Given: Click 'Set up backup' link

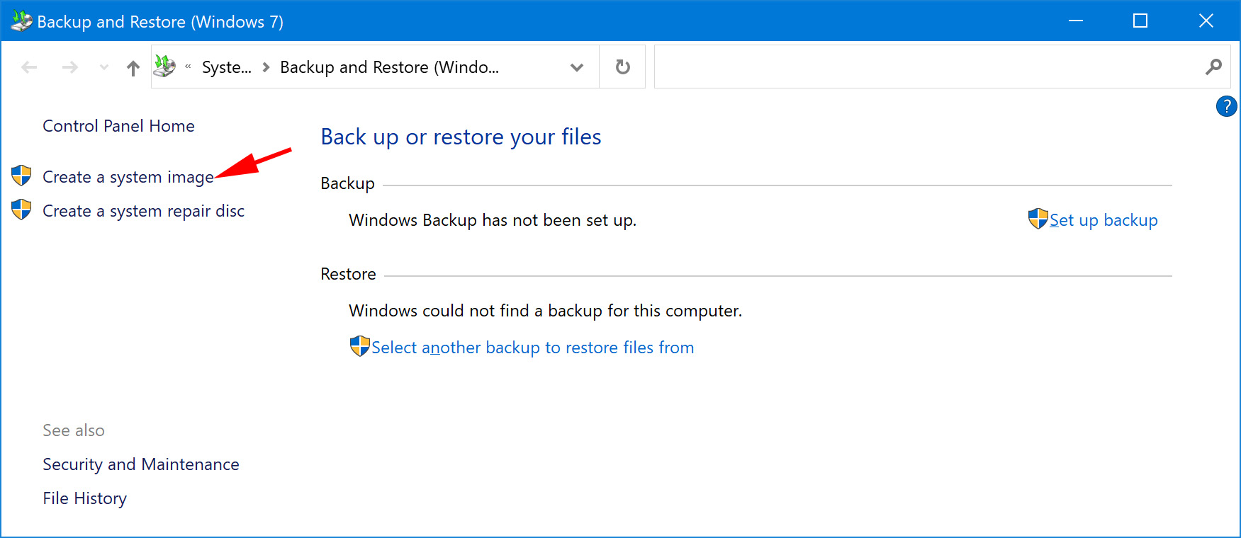Looking at the screenshot, I should pos(1104,220).
